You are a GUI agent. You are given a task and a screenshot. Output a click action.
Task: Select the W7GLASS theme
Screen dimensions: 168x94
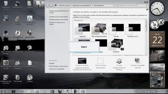click(116, 46)
